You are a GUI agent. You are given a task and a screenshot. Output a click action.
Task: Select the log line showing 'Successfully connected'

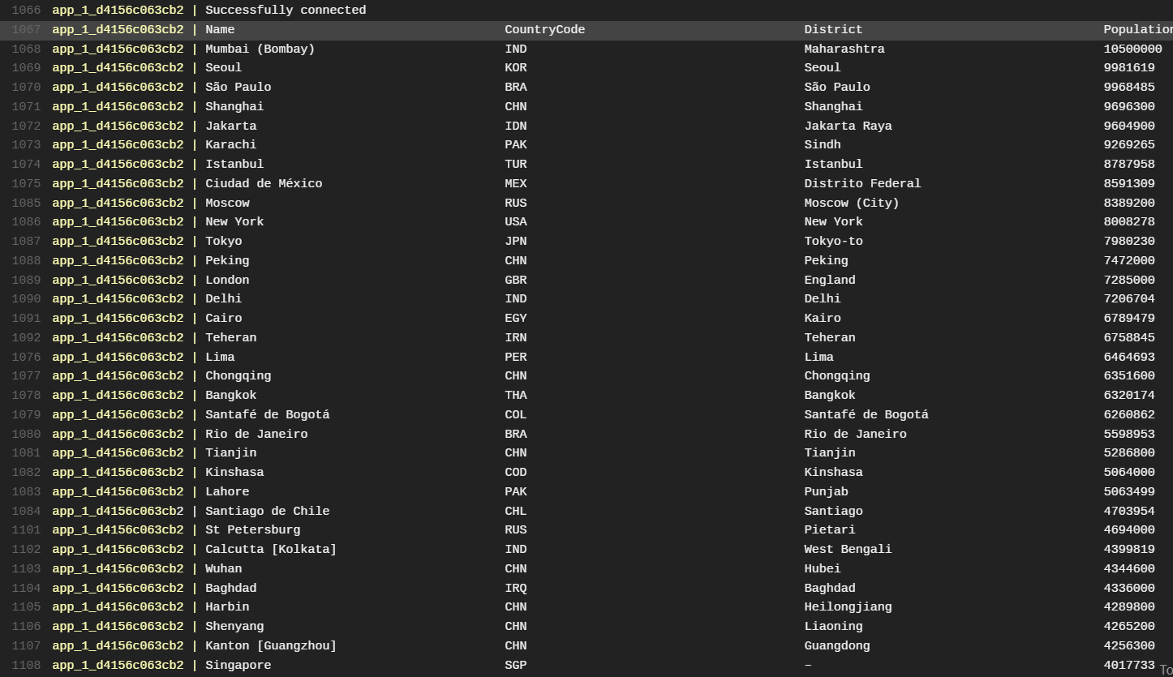coord(286,10)
